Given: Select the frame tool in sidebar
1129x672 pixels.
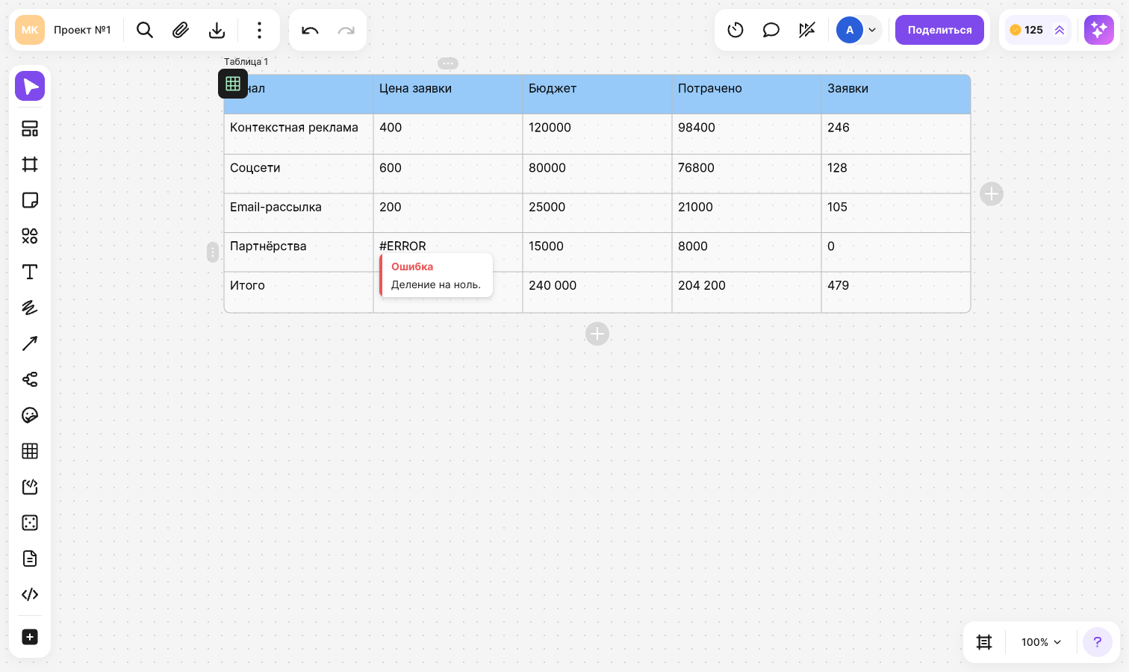Looking at the screenshot, I should (30, 164).
